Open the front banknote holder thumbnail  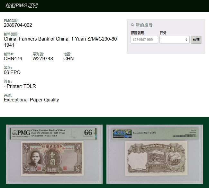(x=54, y=154)
